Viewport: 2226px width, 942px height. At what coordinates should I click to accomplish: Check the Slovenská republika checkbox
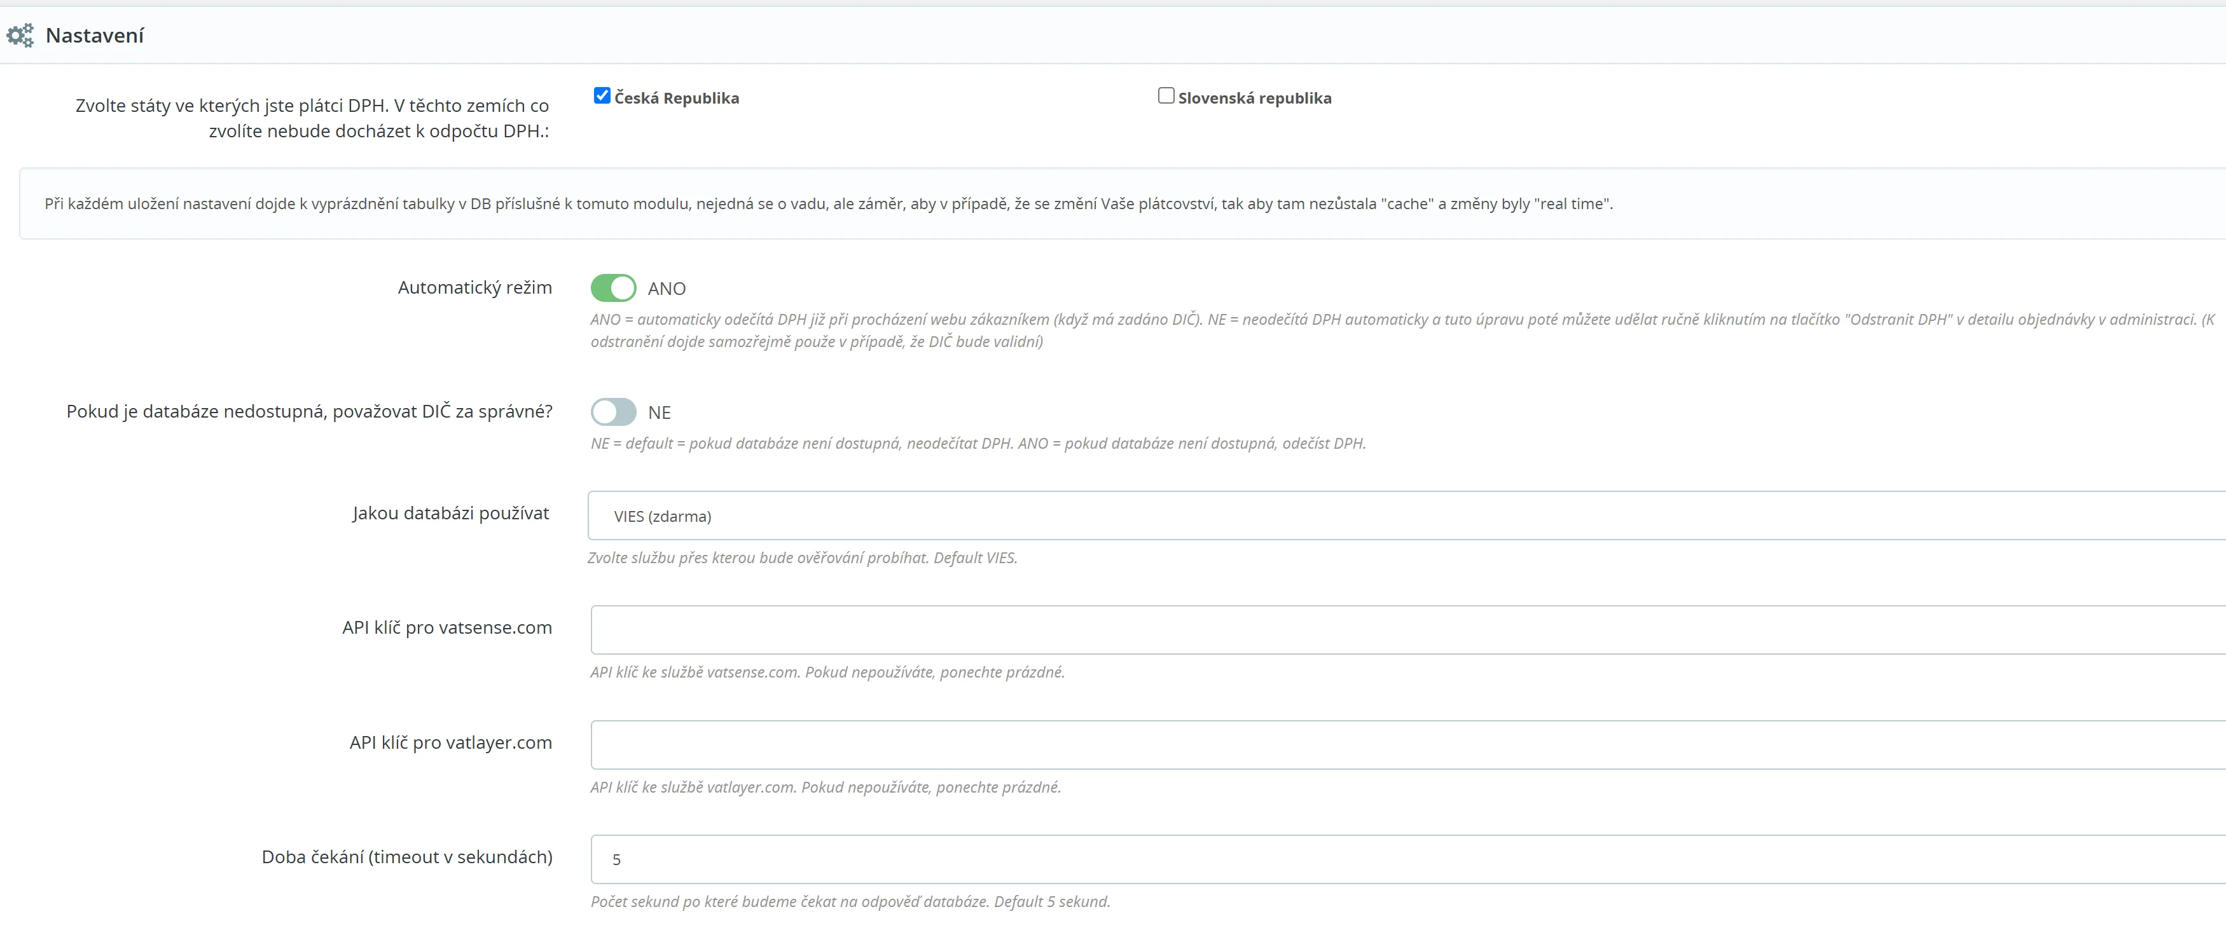[1166, 96]
